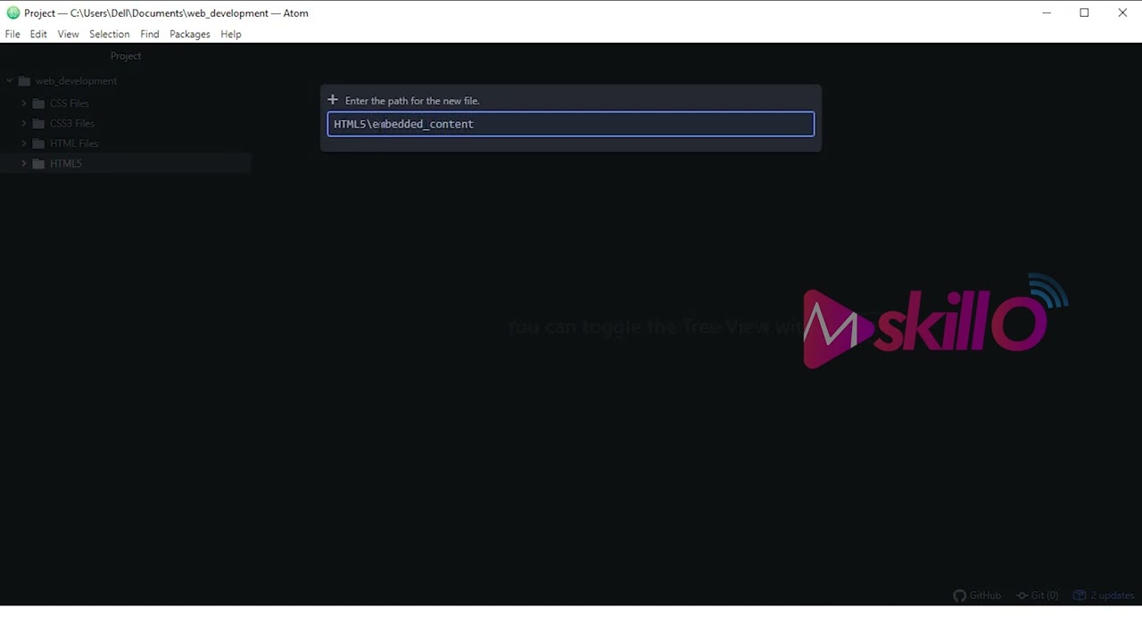Screen dimensions: 1142x642
Task: Click the Atom app icon in title bar
Action: 12,12
